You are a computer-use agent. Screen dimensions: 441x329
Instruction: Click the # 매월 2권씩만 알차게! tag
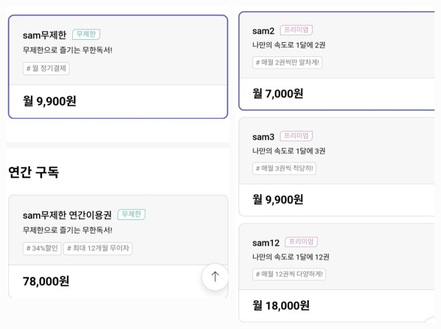287,62
